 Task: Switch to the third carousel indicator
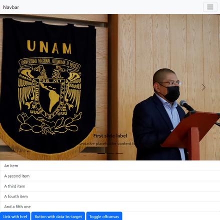(x=119, y=153)
